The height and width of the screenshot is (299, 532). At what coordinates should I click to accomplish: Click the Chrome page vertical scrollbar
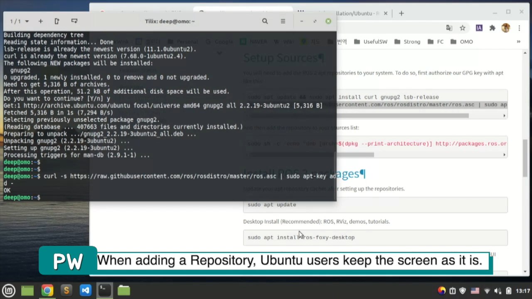(525, 158)
